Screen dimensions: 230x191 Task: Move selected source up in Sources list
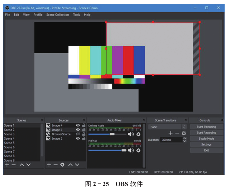70,164
